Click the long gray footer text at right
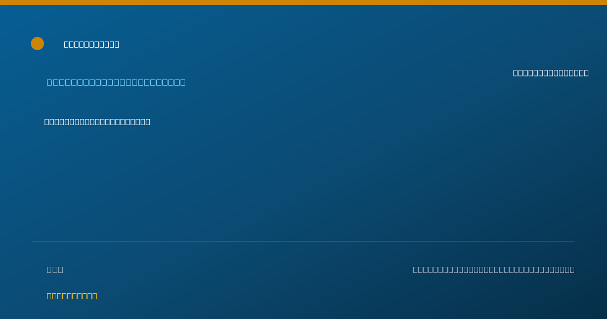 pos(494,269)
